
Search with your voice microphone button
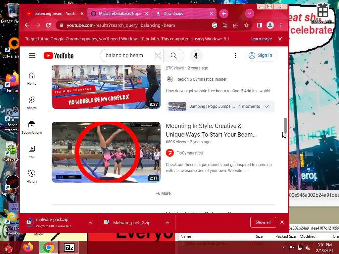pos(196,56)
